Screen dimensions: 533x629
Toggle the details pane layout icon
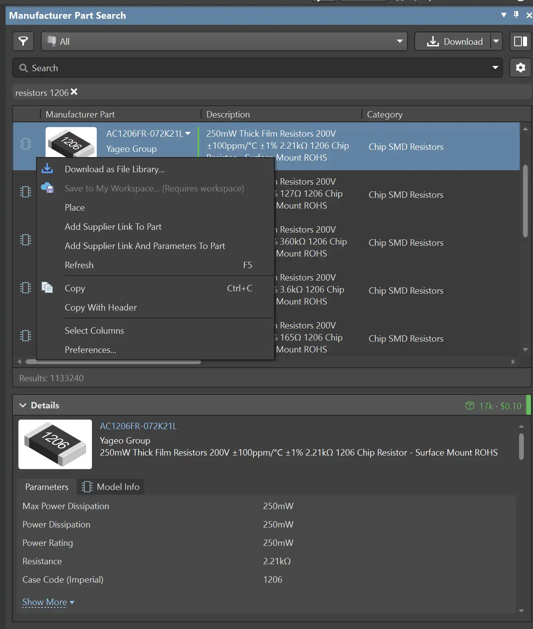coord(520,41)
